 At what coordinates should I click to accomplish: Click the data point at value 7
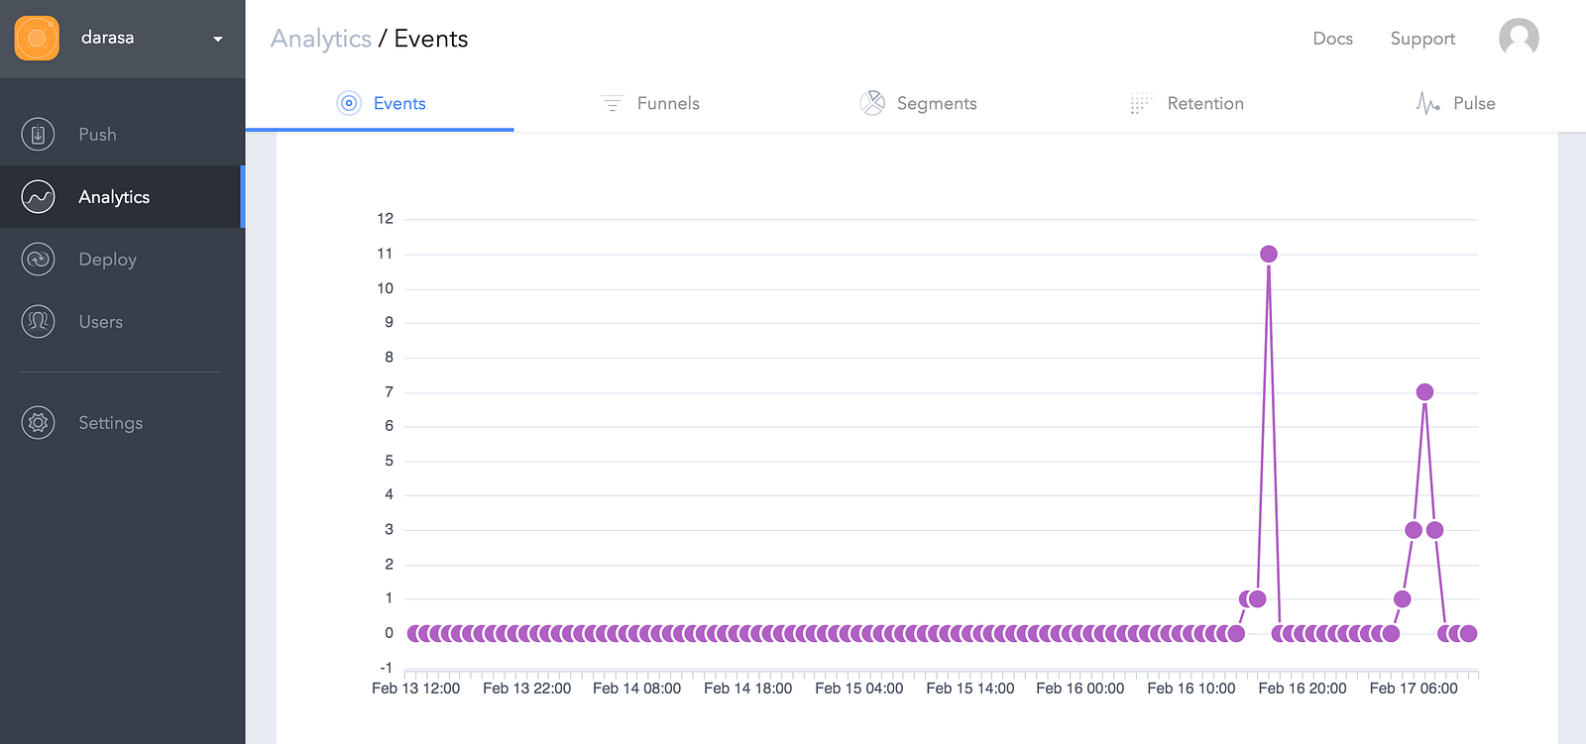click(x=1424, y=392)
